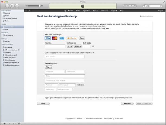166x125 pixels.
Task: Open the Films tab in store bar
Action: pos(78,11)
